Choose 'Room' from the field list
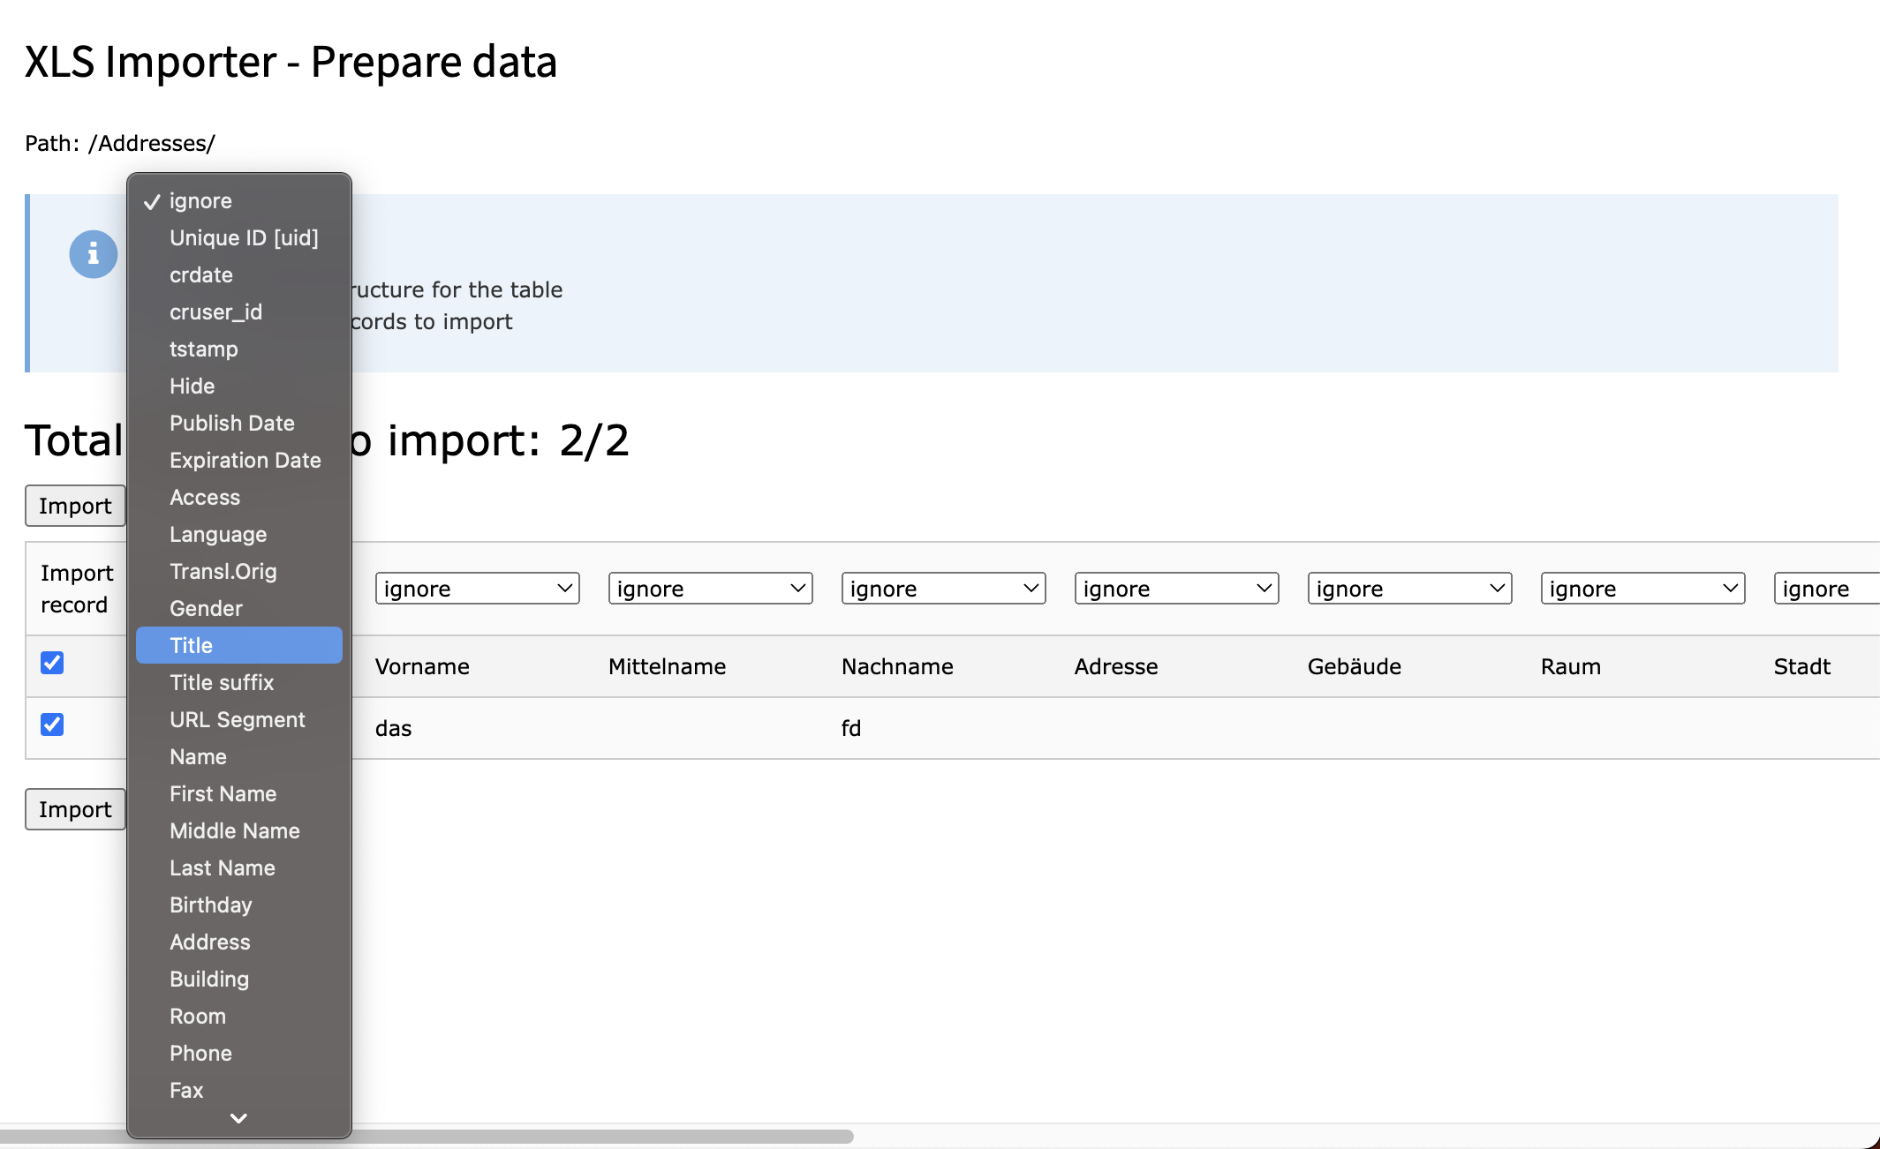The width and height of the screenshot is (1880, 1149). pyautogui.click(x=239, y=1017)
